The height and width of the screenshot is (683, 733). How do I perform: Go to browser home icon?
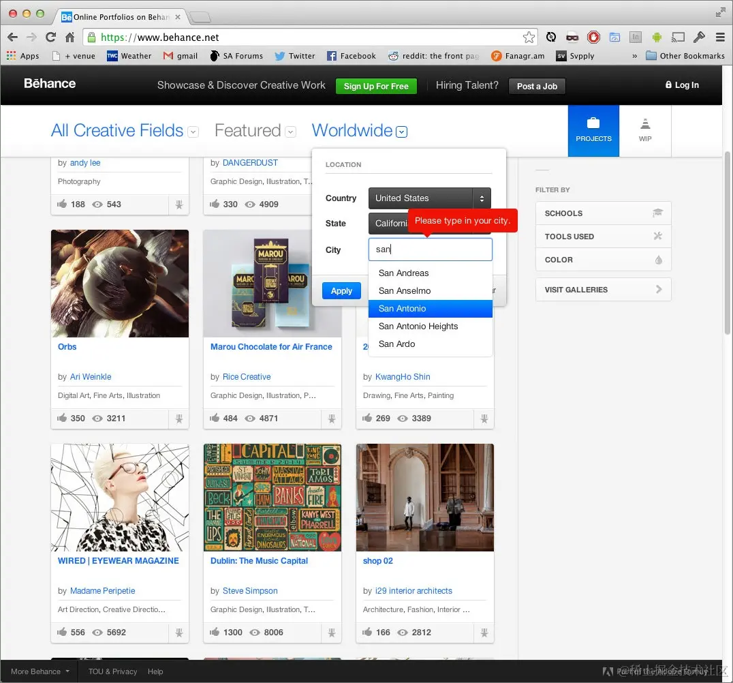69,37
